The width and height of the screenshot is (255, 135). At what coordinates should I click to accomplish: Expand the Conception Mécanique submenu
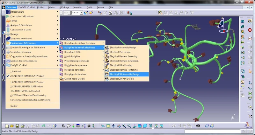pyautogui.click(x=22, y=16)
